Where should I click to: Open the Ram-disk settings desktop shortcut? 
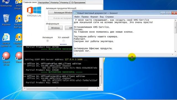tap(19, 22)
